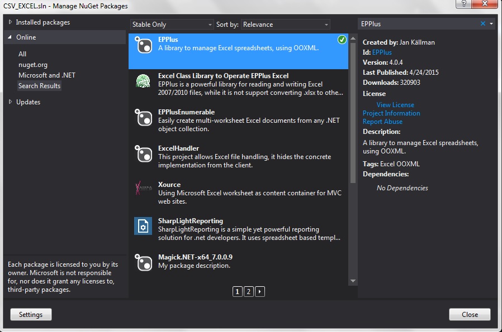Select the Microsoft and .NET source
Screen dimensions: 502x332
tap(47, 75)
